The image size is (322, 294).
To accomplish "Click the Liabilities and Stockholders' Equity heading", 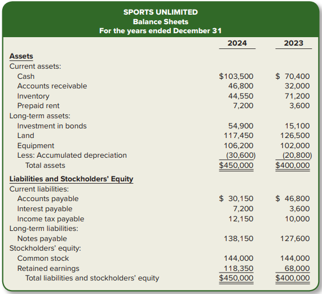I will [x=71, y=179].
